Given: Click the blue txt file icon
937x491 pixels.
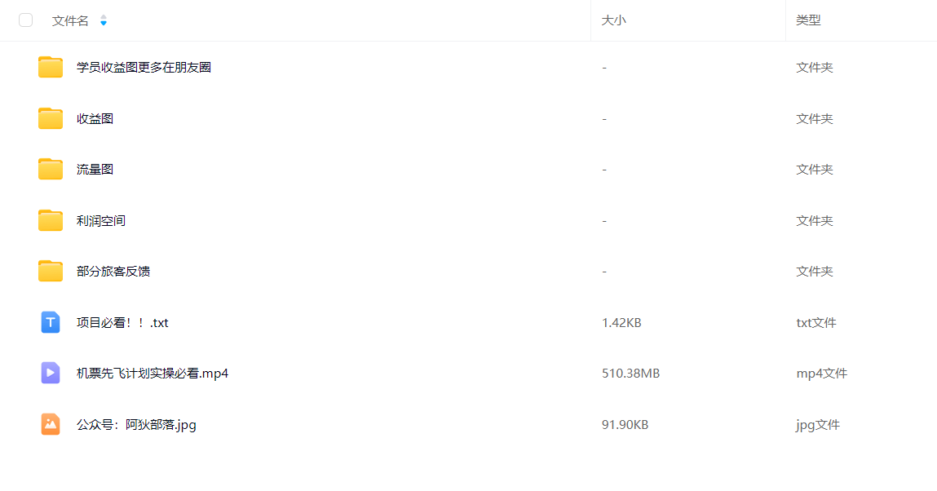Looking at the screenshot, I should [x=51, y=322].
